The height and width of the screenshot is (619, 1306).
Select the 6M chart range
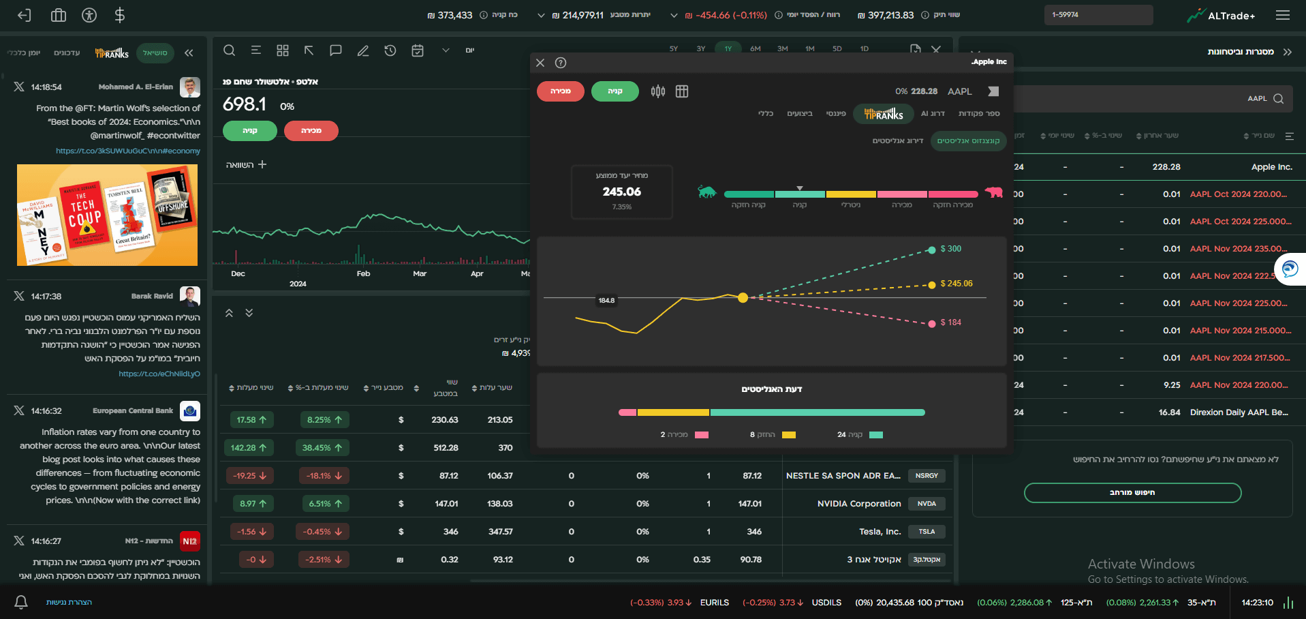tap(756, 48)
